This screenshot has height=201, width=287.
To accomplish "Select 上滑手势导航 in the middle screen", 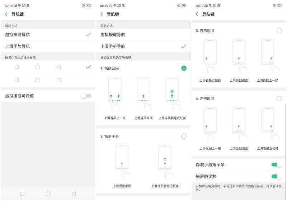I will tap(143, 46).
